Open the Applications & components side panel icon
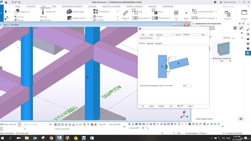This screenshot has width=251, height=141. (x=248, y=53)
